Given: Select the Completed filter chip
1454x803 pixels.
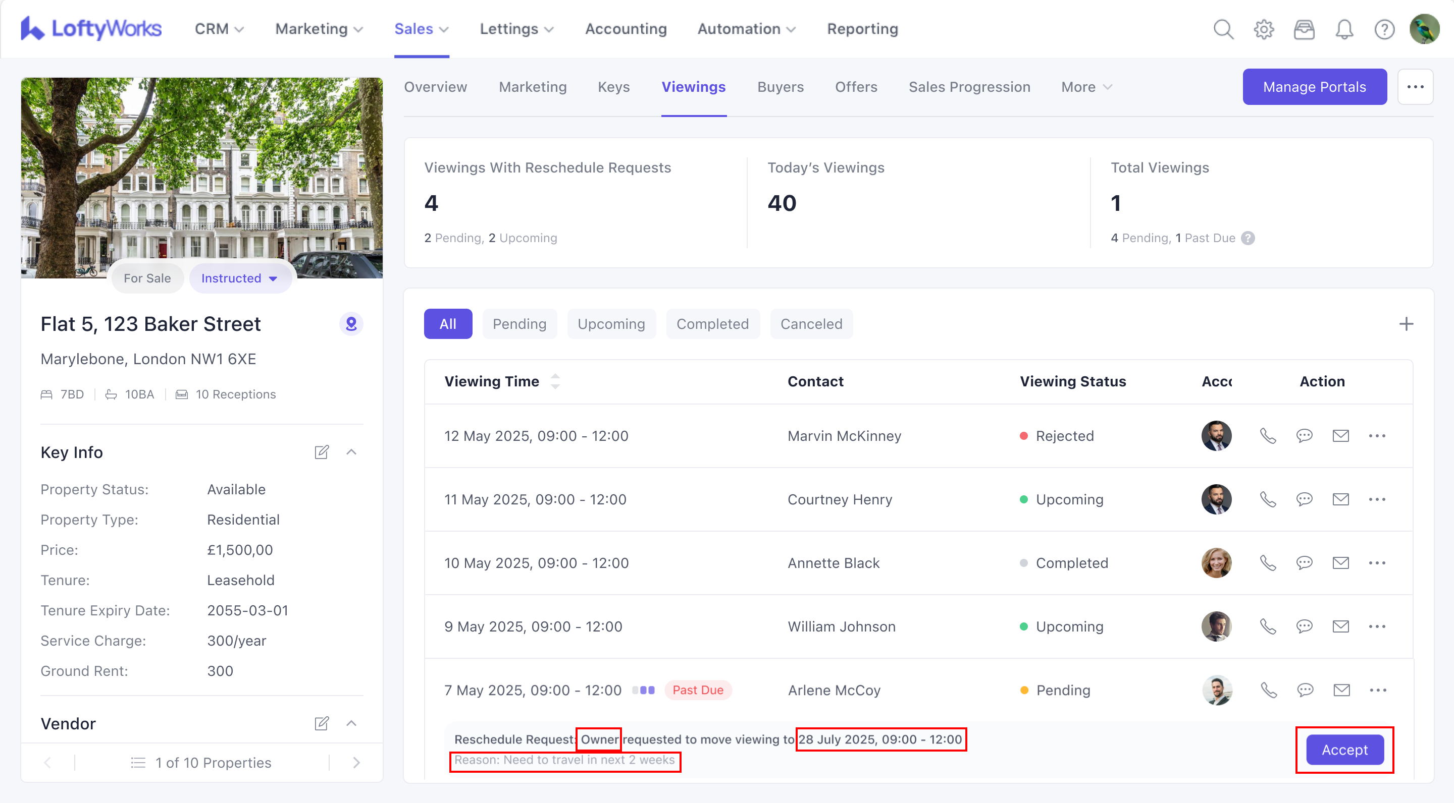Looking at the screenshot, I should 712,324.
